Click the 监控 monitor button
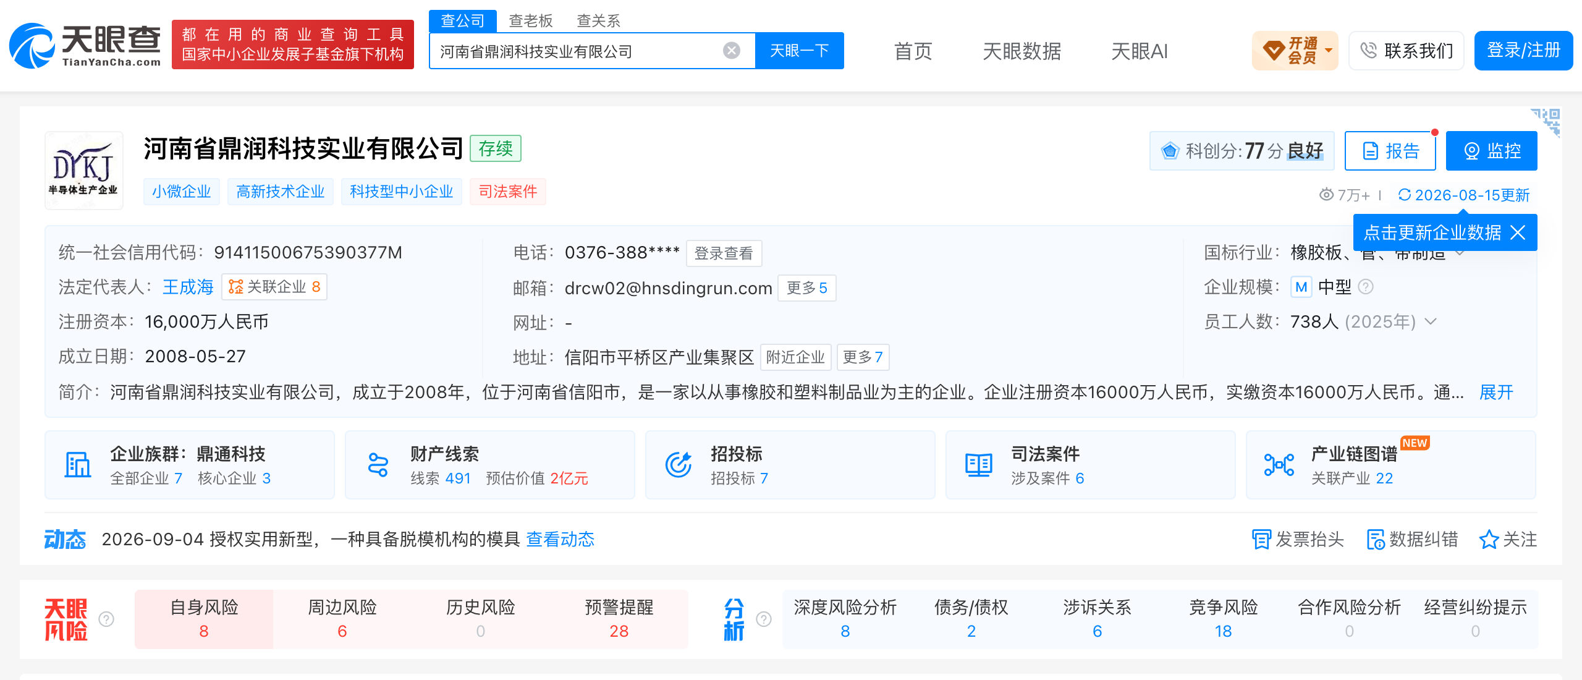Viewport: 1582px width, 680px height. 1491,151
